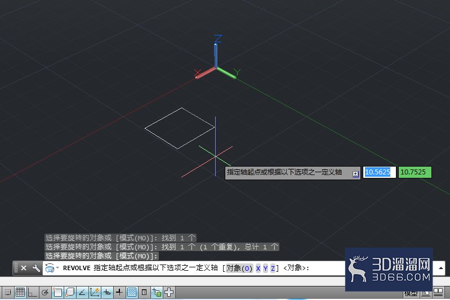Toggle Snap Mode in status bar
Viewport: 450px width, 300px height.
[8, 292]
